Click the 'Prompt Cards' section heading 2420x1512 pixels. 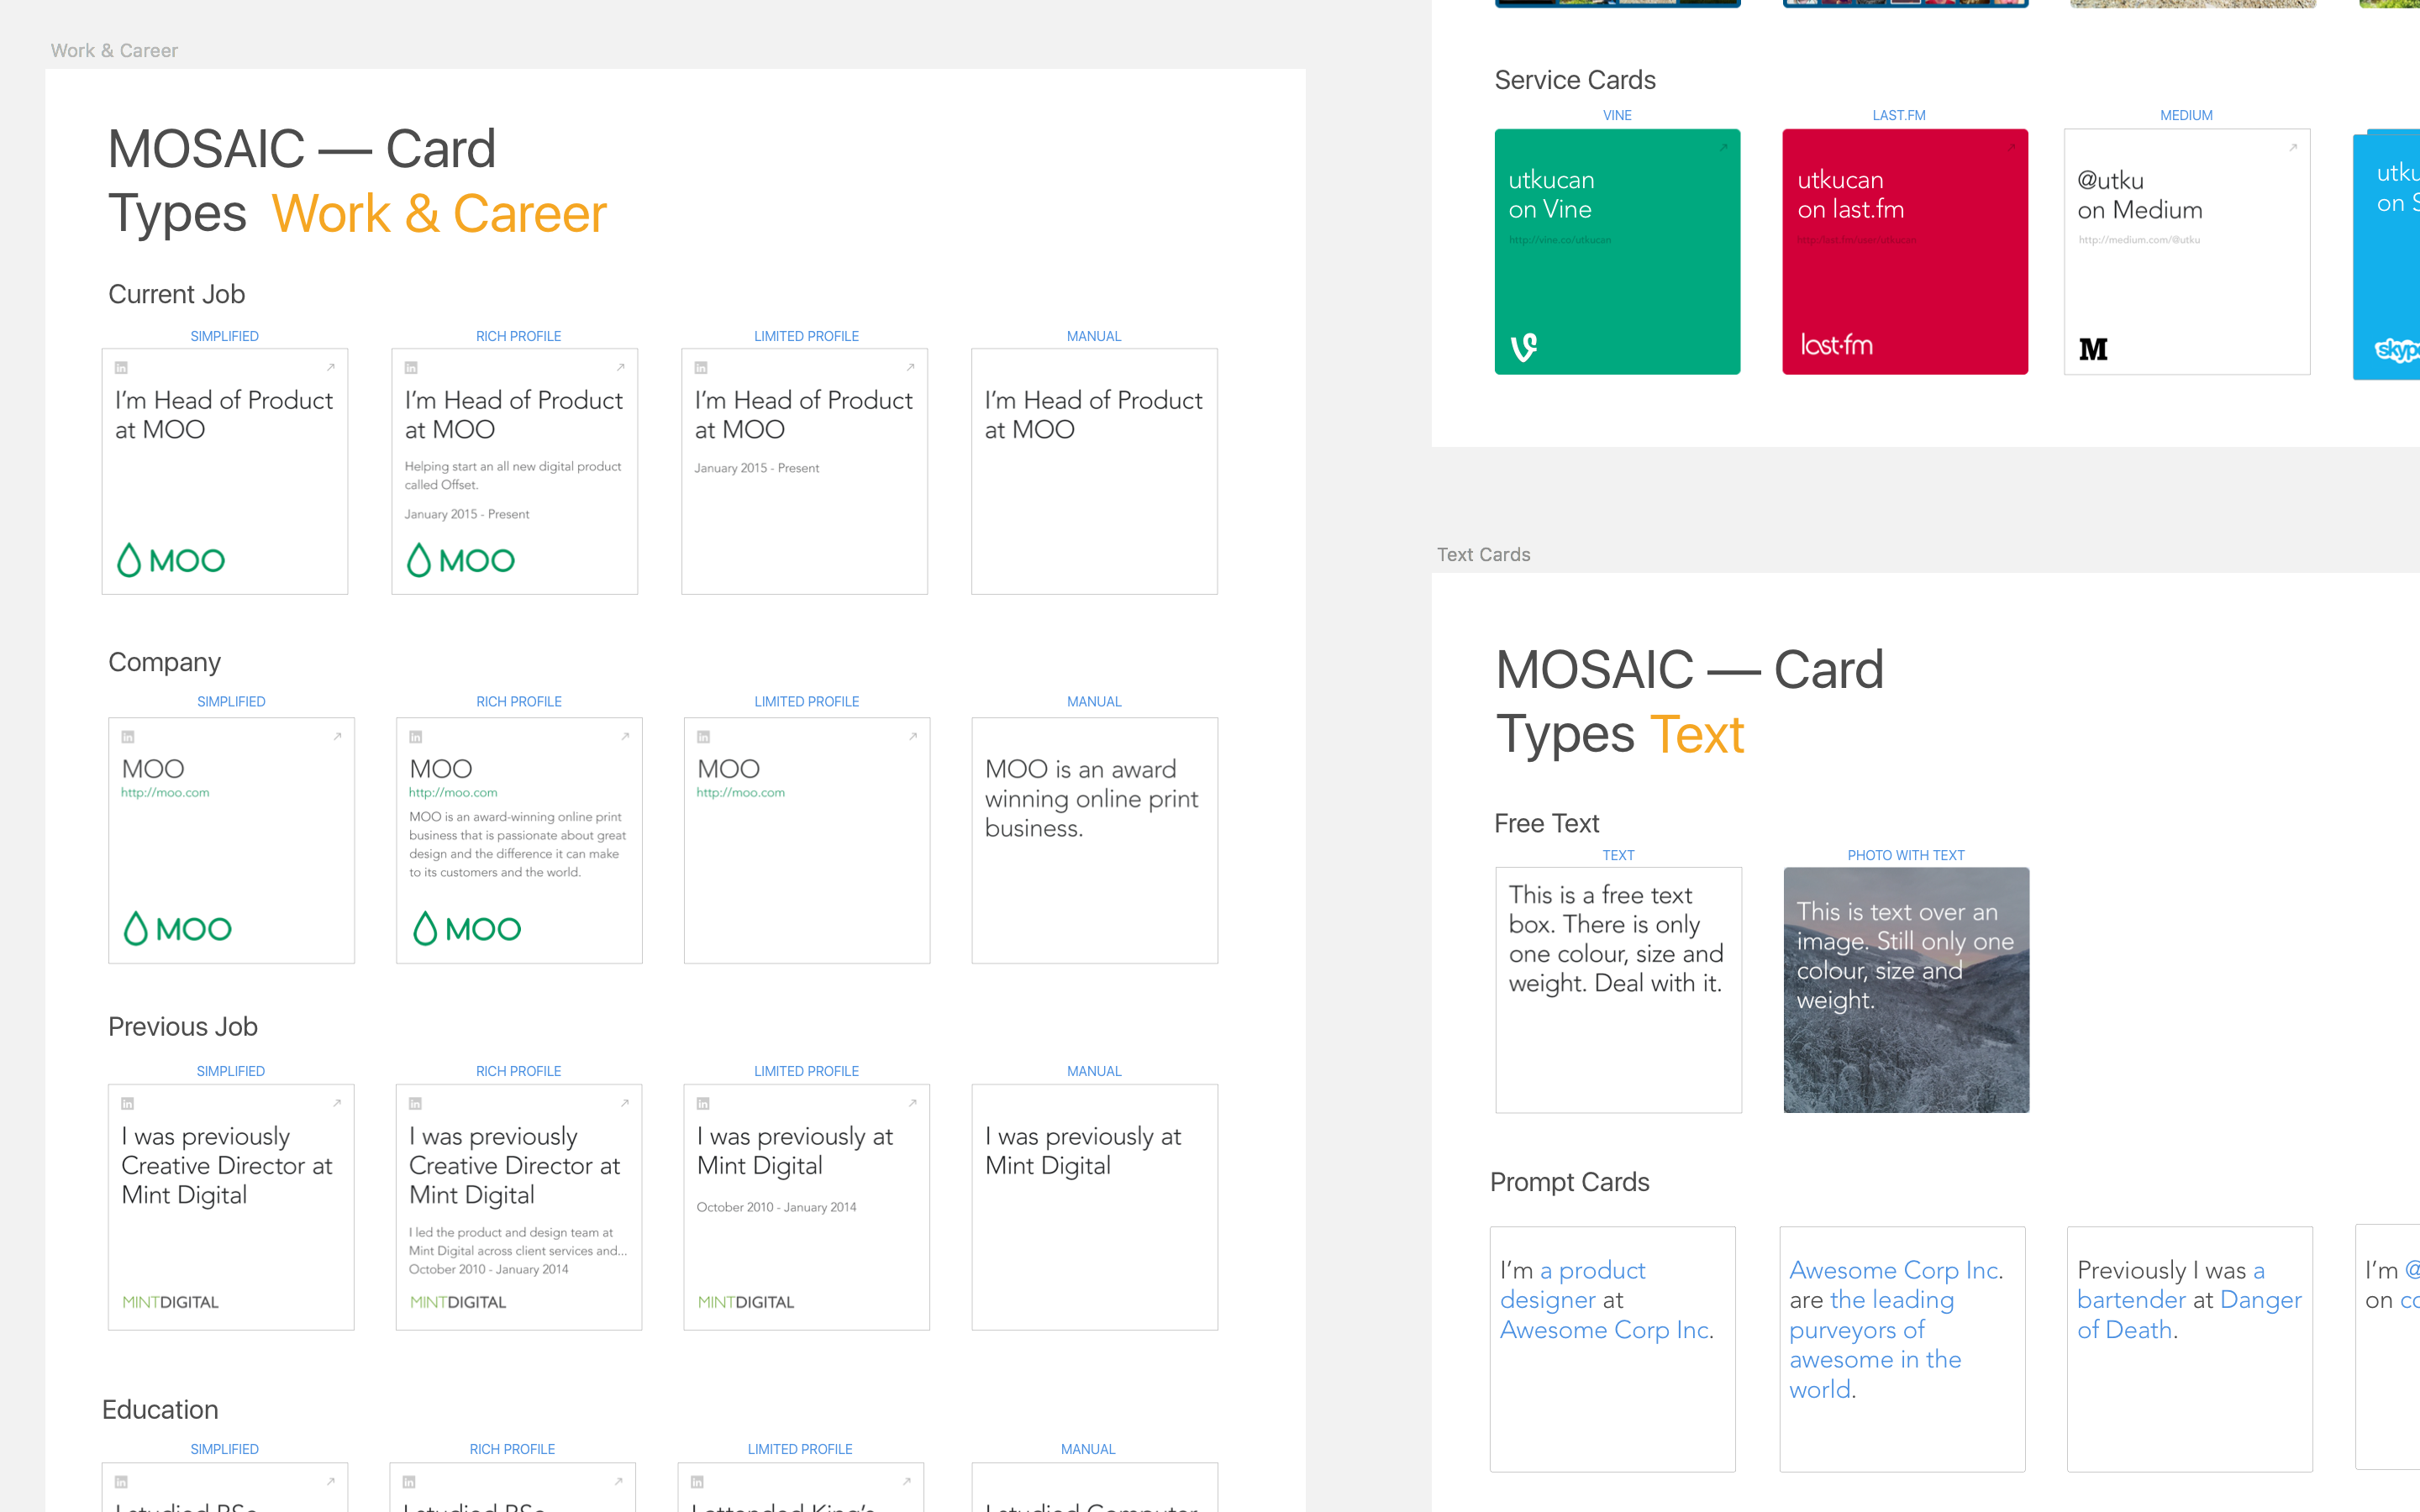click(x=1570, y=1183)
